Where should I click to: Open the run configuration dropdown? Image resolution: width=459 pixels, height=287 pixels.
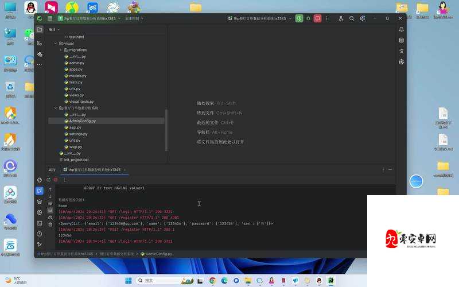(x=260, y=18)
